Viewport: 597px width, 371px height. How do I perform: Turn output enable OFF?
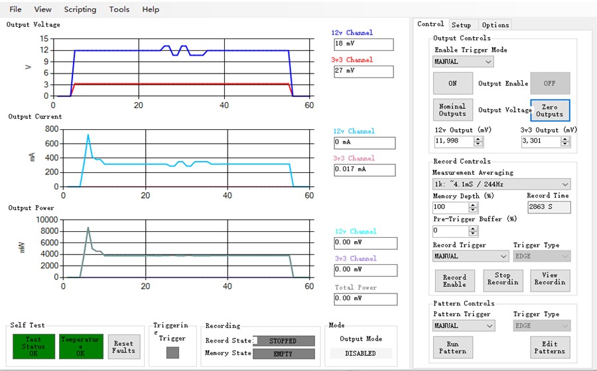coord(549,83)
